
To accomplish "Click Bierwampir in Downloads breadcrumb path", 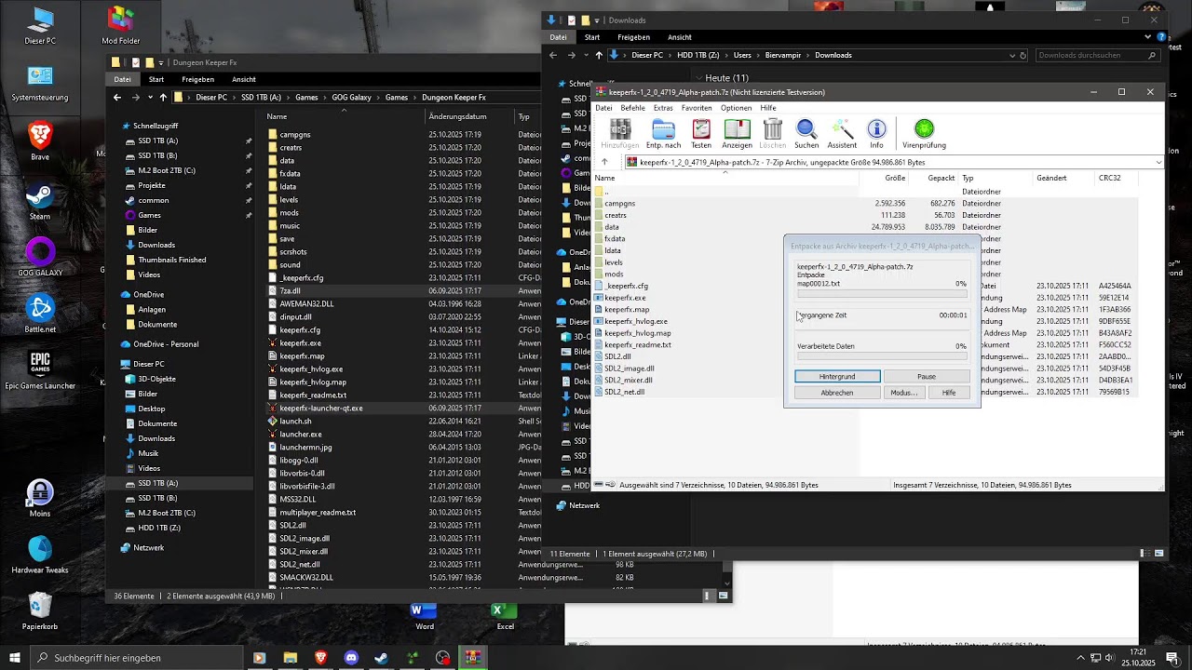I will click(x=782, y=55).
